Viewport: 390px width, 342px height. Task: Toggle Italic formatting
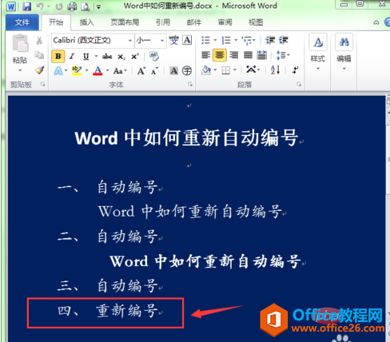pos(72,56)
